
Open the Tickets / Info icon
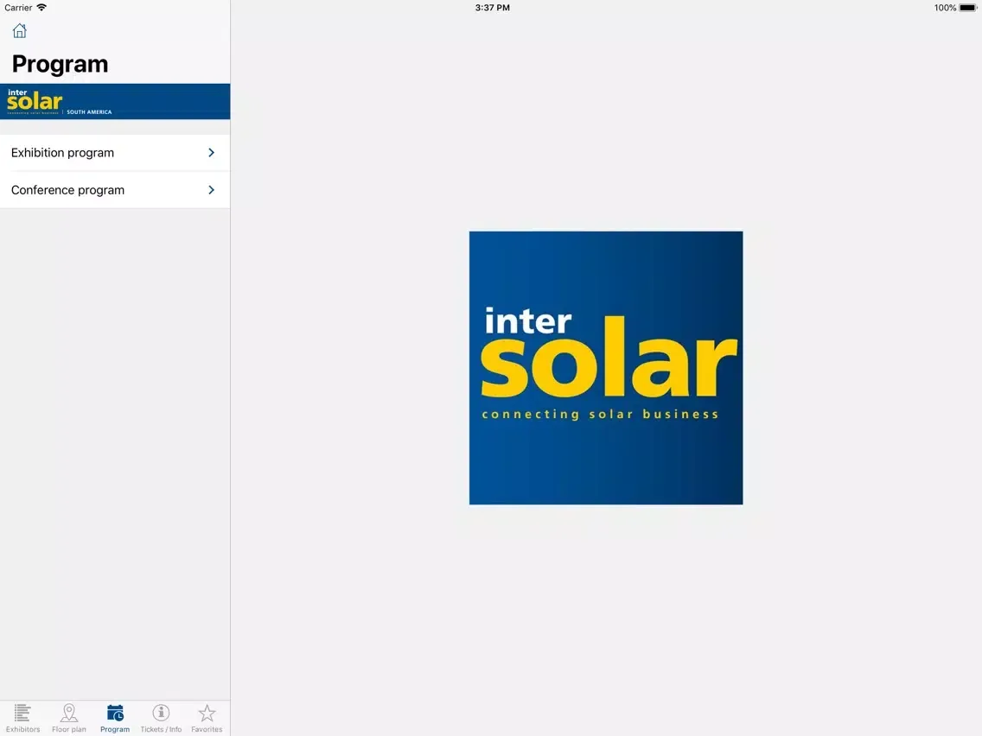point(161,713)
